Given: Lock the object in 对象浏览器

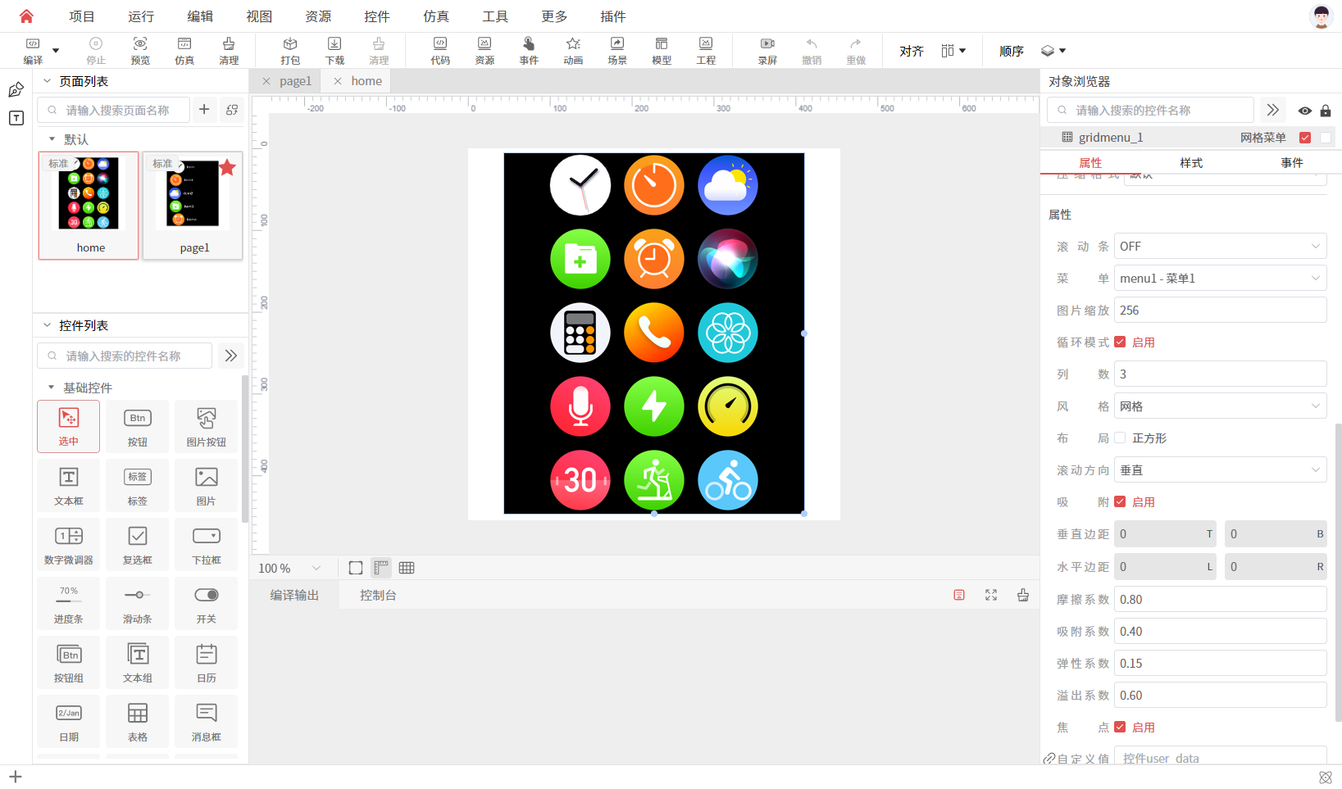Looking at the screenshot, I should pos(1326,111).
